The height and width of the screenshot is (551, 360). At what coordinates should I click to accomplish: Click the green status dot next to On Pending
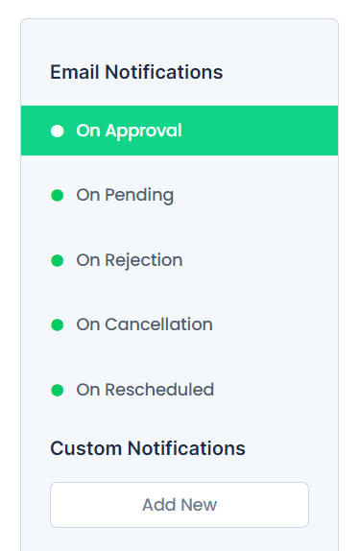point(58,195)
